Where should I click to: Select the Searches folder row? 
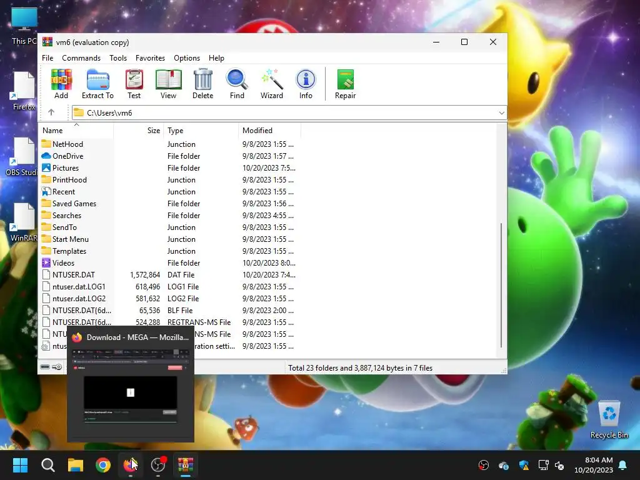tap(168, 215)
